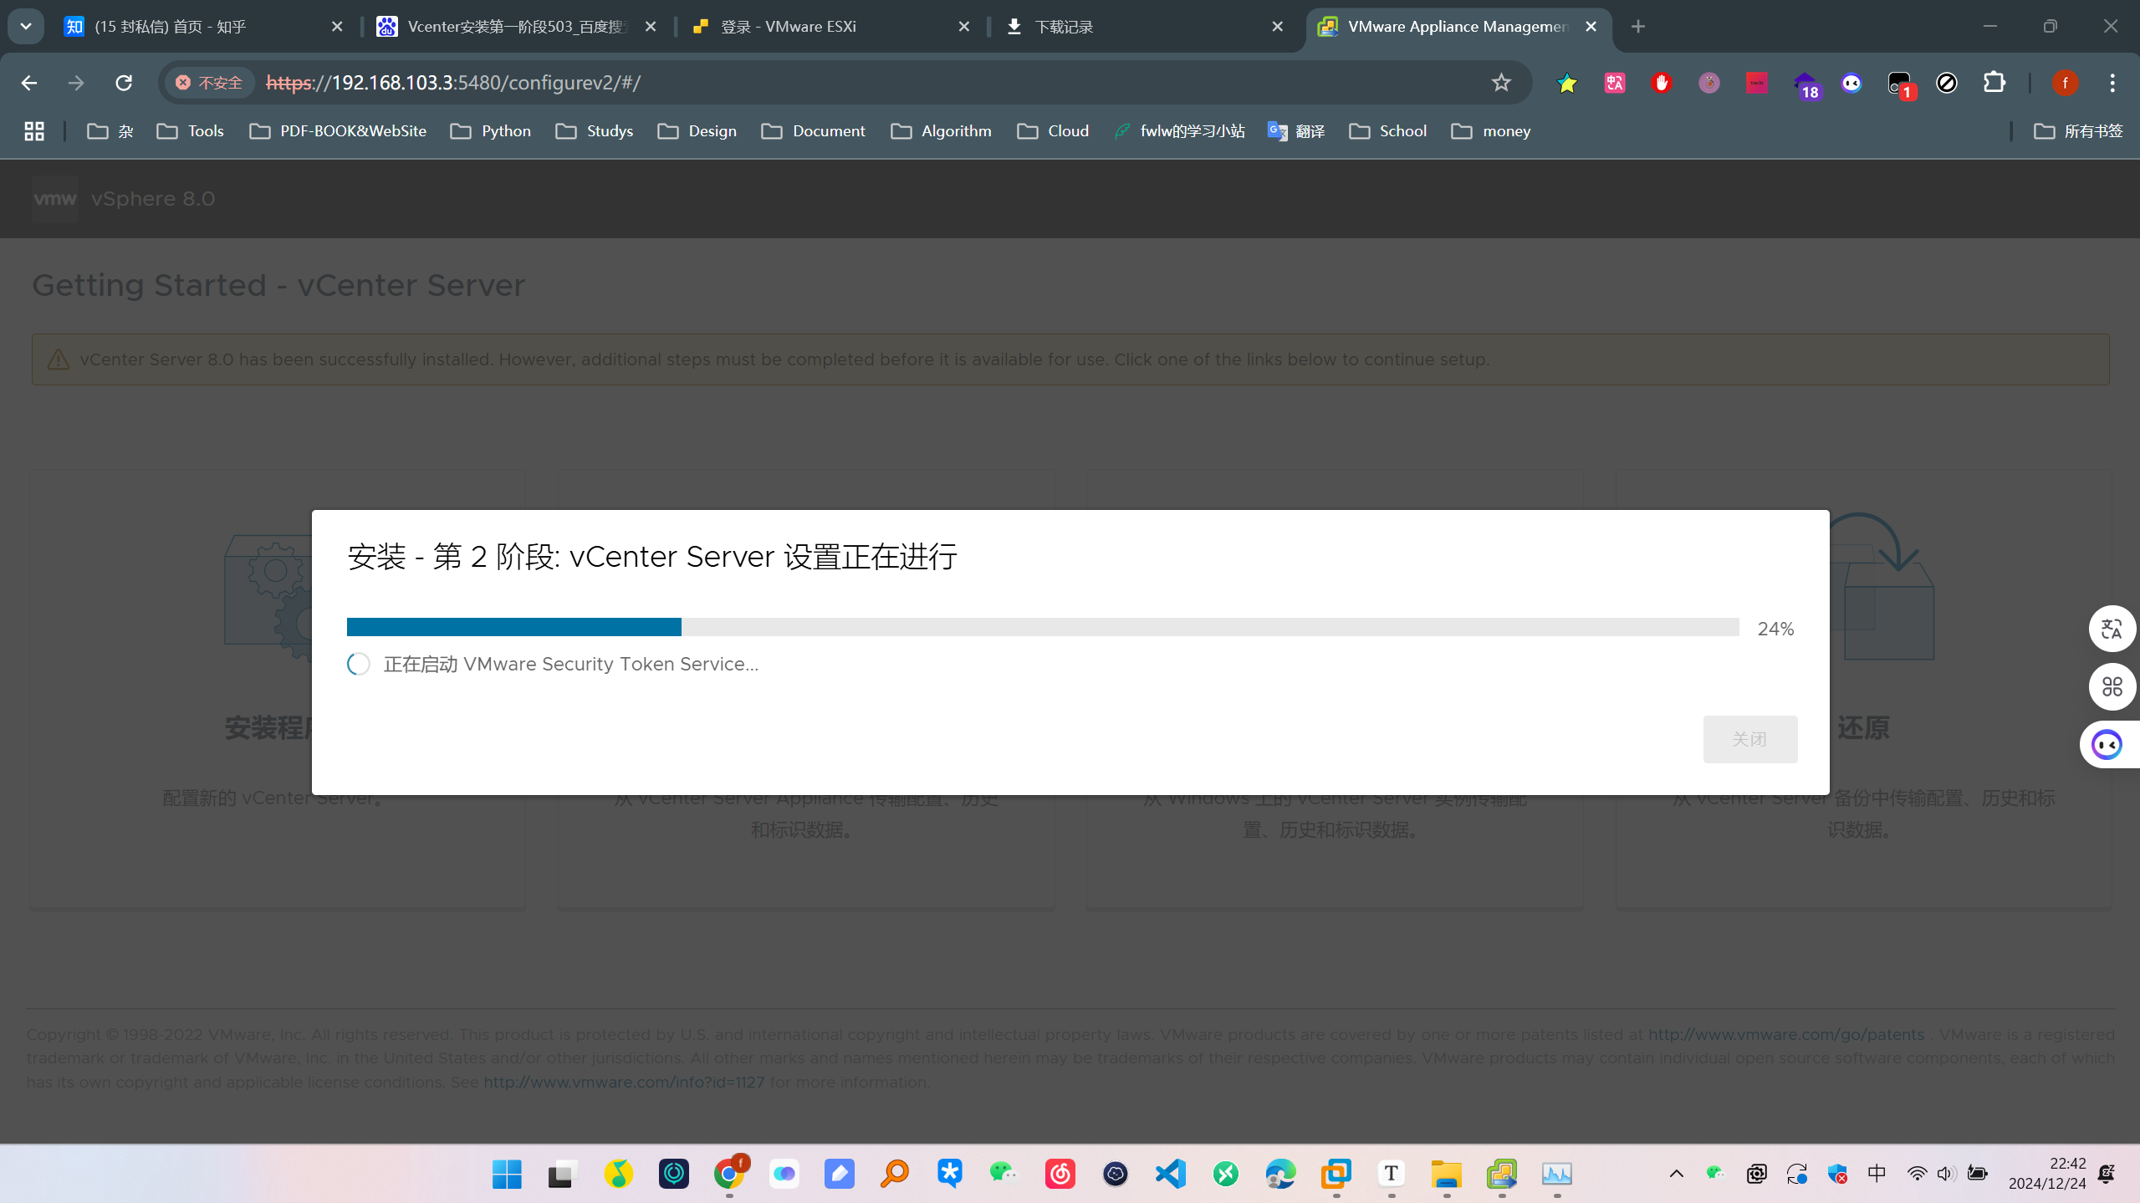Open the volume tray icon
Viewport: 2140px width, 1203px height.
click(x=1946, y=1174)
